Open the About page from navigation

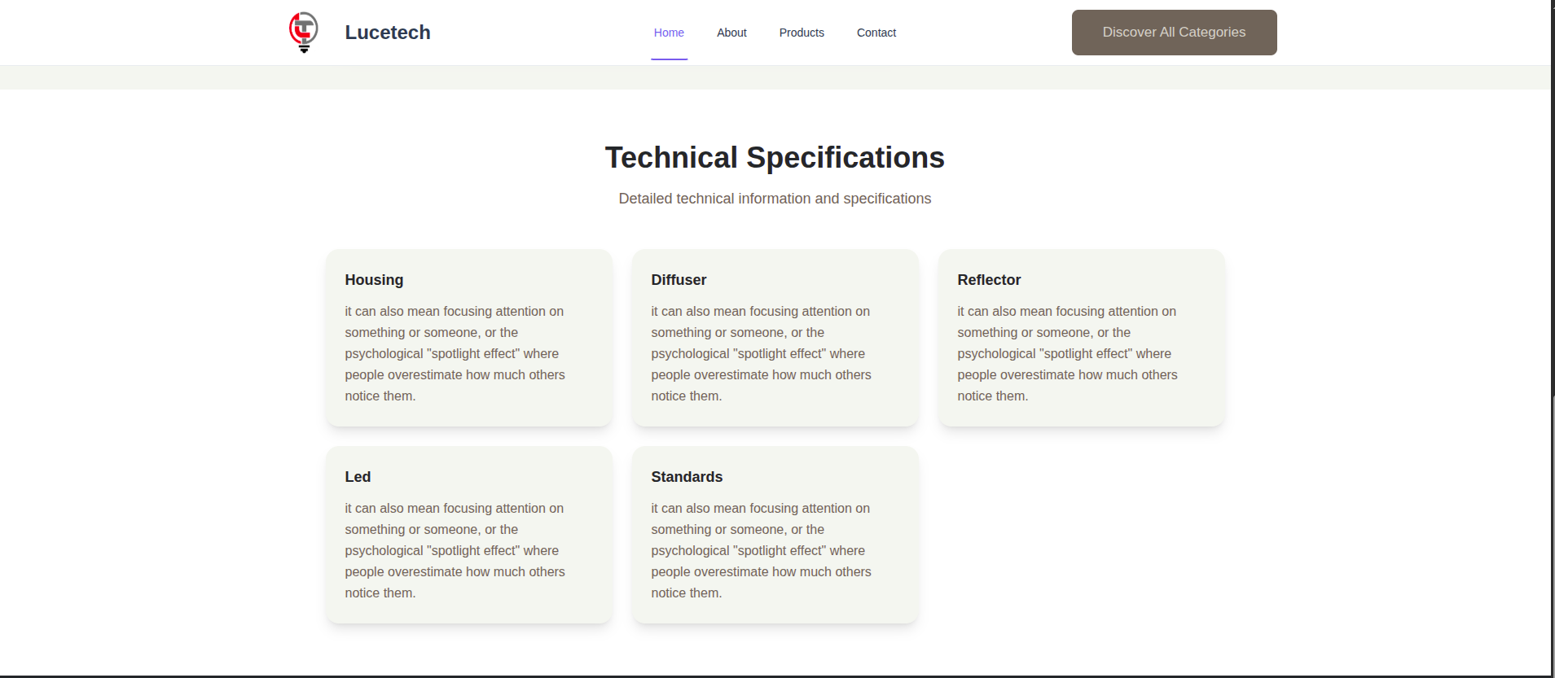pos(731,33)
